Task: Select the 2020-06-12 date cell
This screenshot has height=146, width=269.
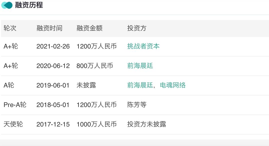Action: pos(53,66)
